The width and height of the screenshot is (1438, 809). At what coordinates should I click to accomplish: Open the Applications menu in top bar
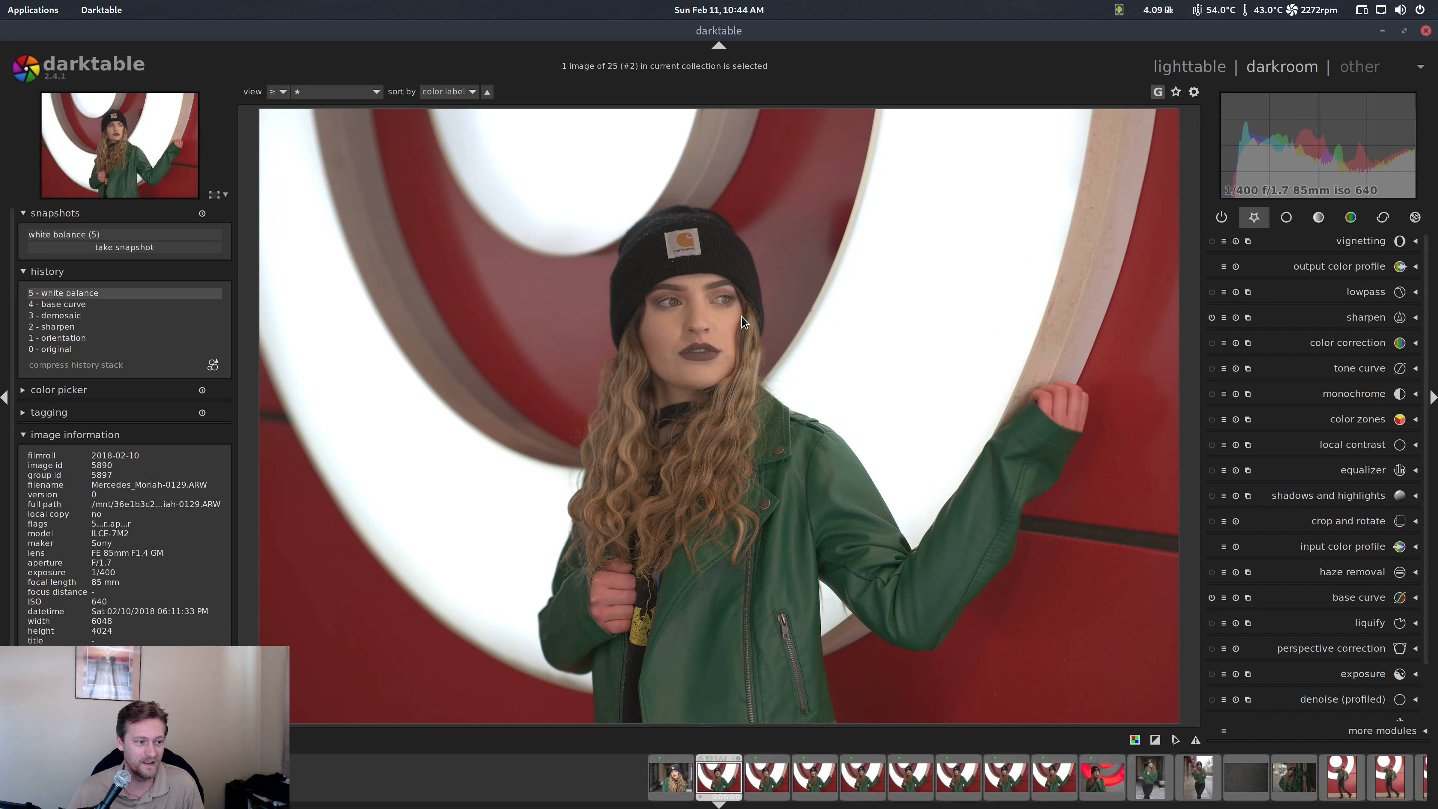click(32, 10)
